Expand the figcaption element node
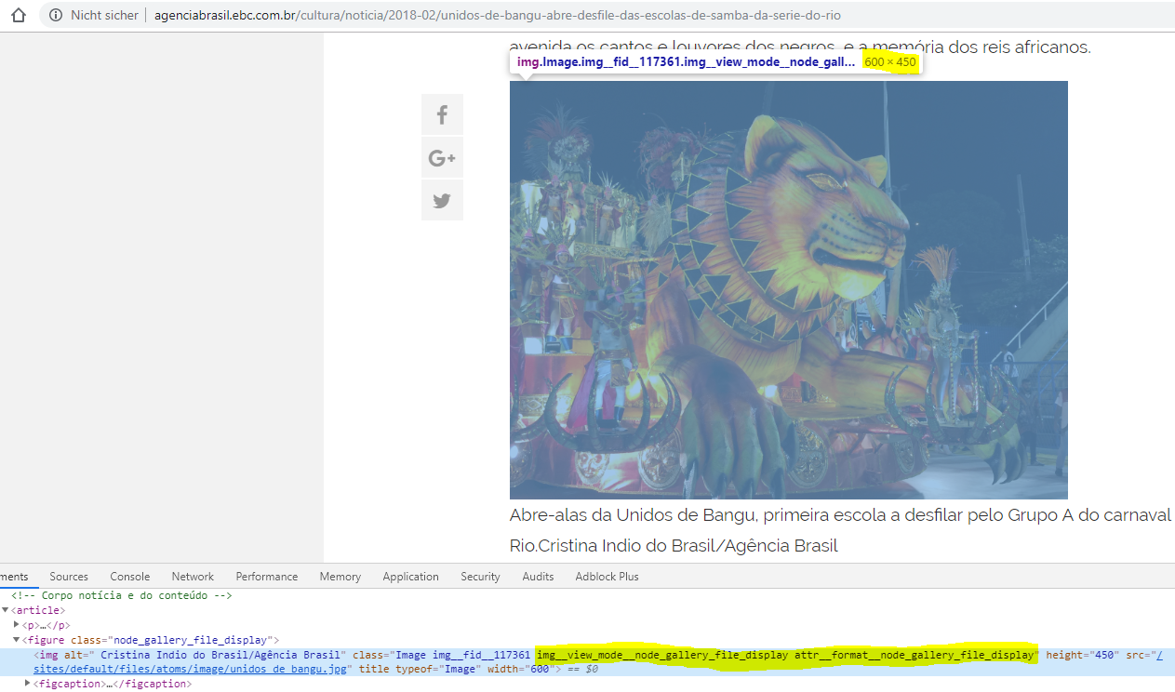This screenshot has width=1175, height=692. coord(27,684)
